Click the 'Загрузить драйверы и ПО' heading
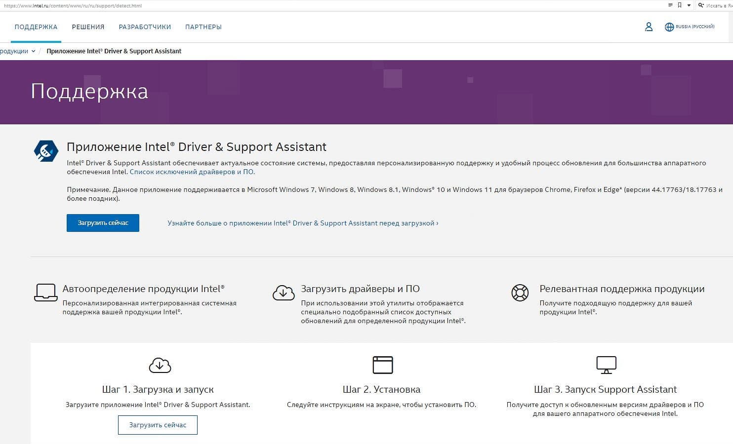 coord(360,289)
